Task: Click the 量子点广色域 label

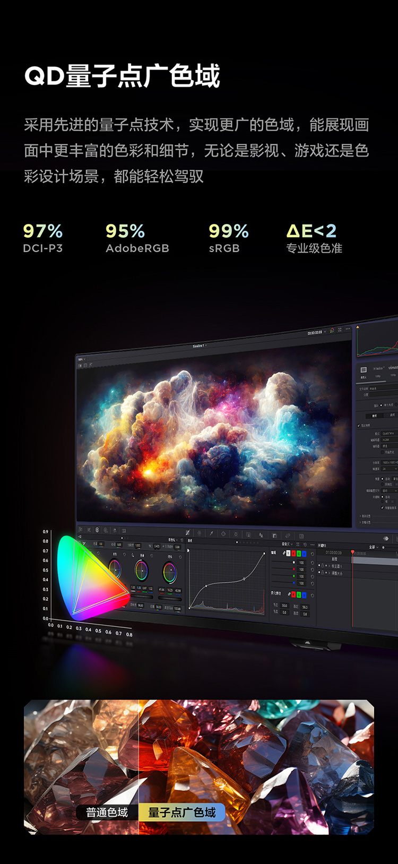Action: click(182, 812)
